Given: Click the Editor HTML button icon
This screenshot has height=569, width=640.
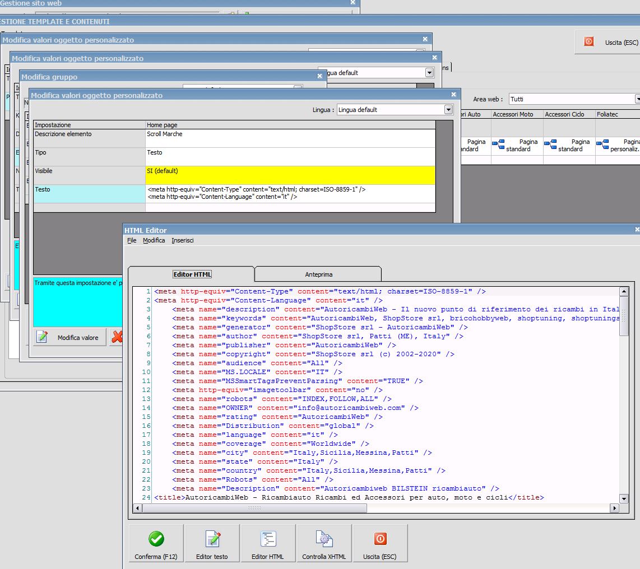Looking at the screenshot, I should click(x=268, y=539).
